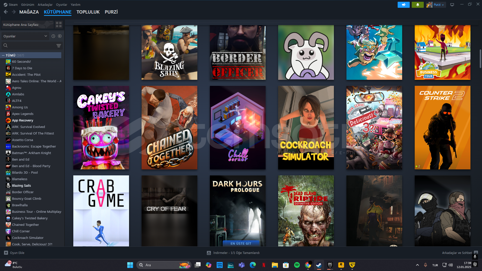
Task: Click the EN ÜSTE GİT button
Action: (x=241, y=243)
